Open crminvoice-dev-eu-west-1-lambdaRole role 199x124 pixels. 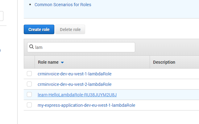pyautogui.click(x=74, y=74)
